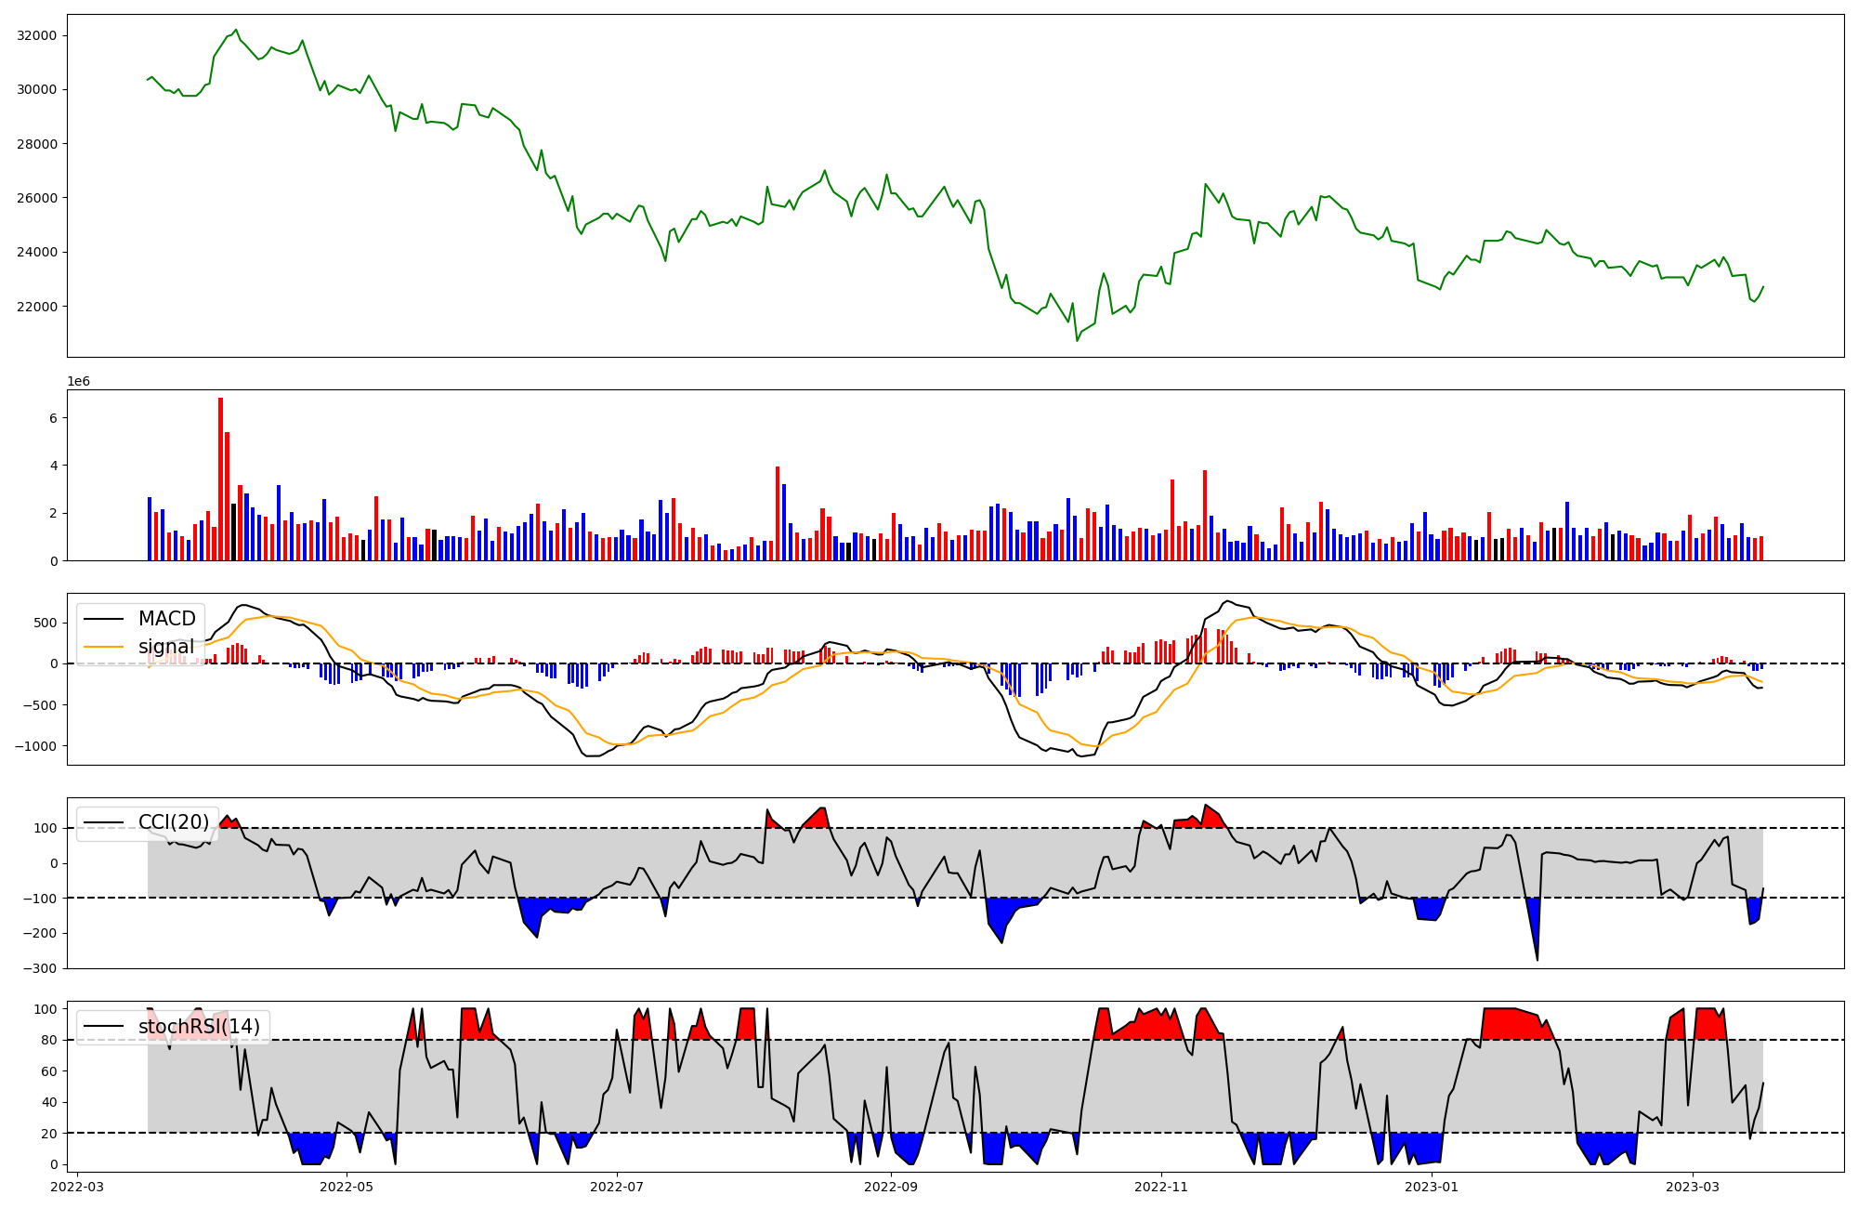
Task: Click the 22000 price axis label
Action: click(x=37, y=307)
